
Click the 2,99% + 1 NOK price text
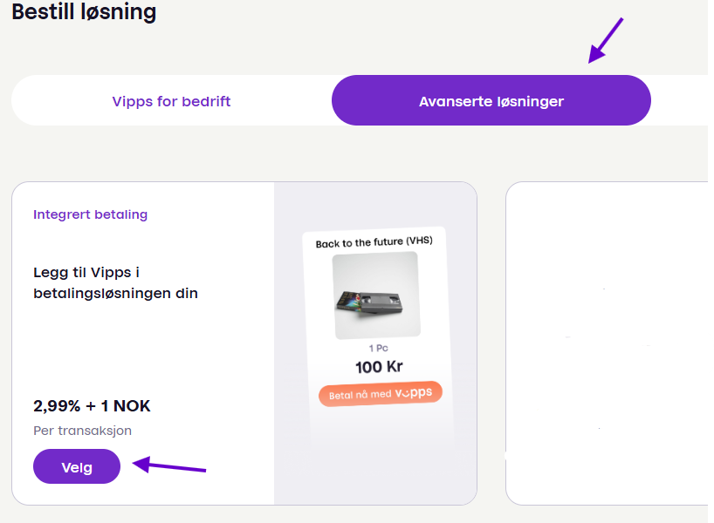pos(92,405)
